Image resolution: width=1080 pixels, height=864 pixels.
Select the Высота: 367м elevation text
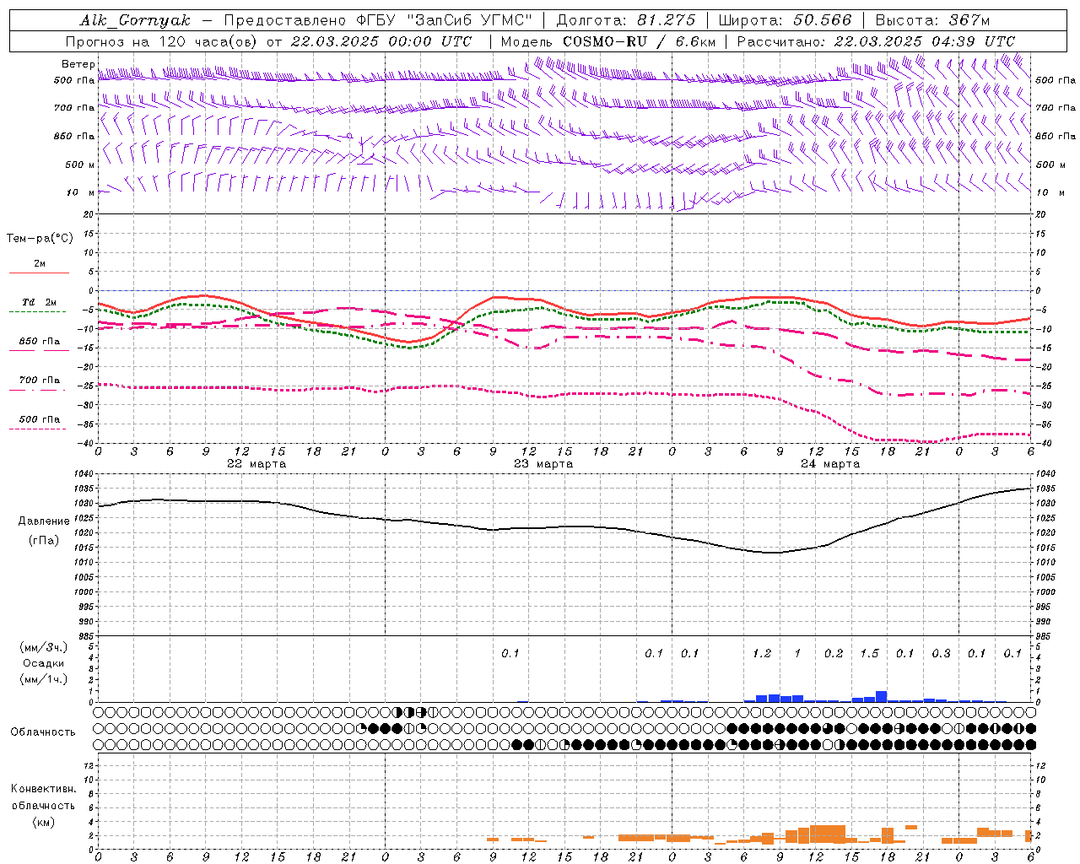(932, 20)
